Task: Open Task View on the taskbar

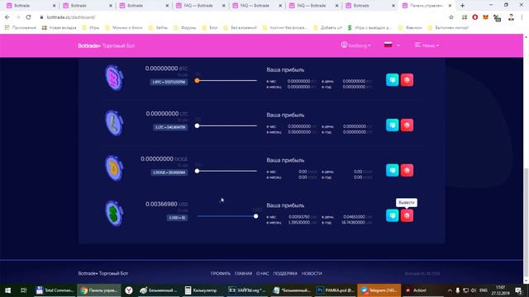Action: (23, 290)
